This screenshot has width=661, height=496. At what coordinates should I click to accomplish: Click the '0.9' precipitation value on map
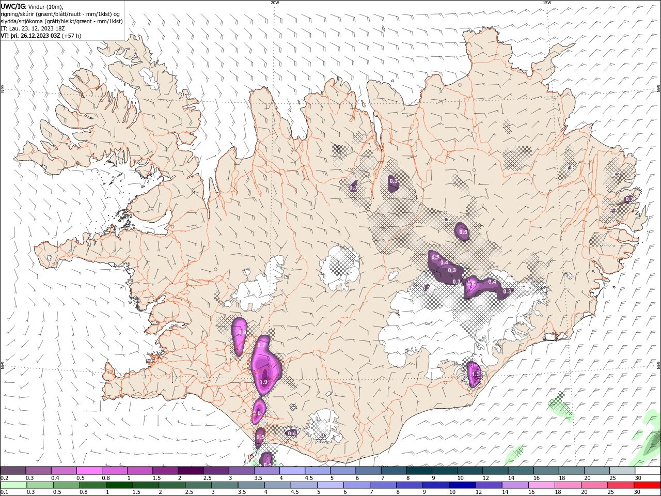242,332
